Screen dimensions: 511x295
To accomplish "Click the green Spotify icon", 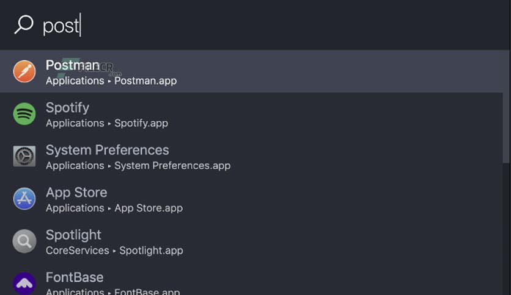I will [24, 114].
